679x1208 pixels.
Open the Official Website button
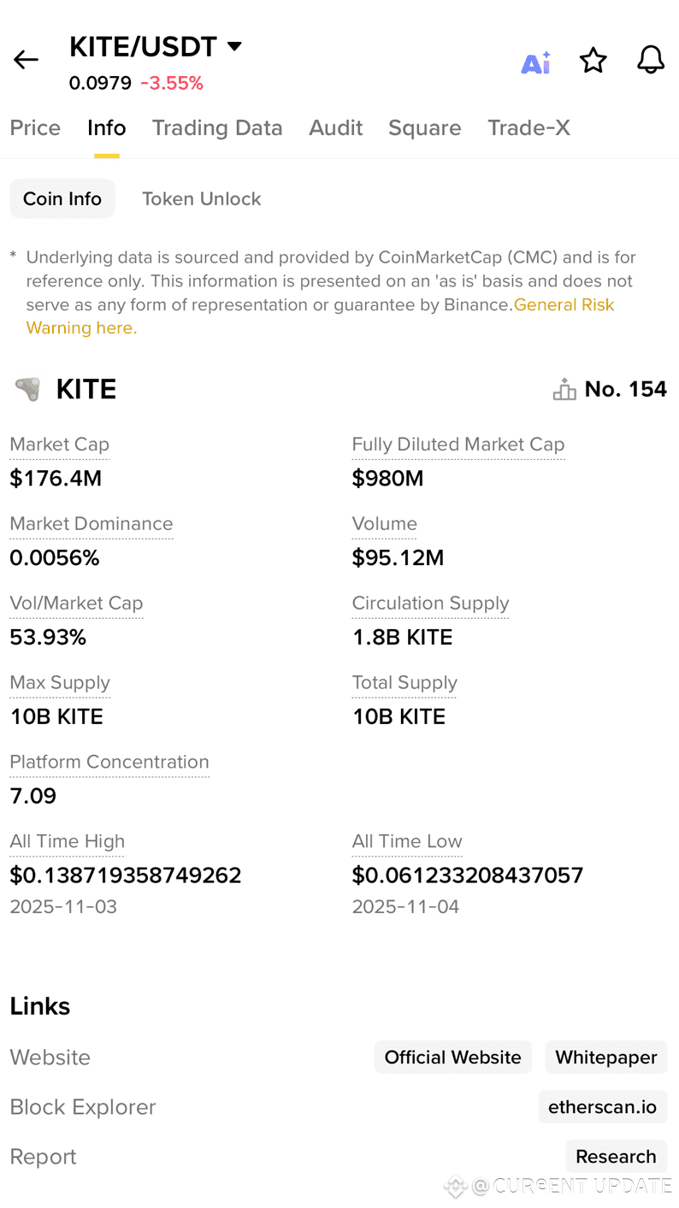coord(452,1058)
